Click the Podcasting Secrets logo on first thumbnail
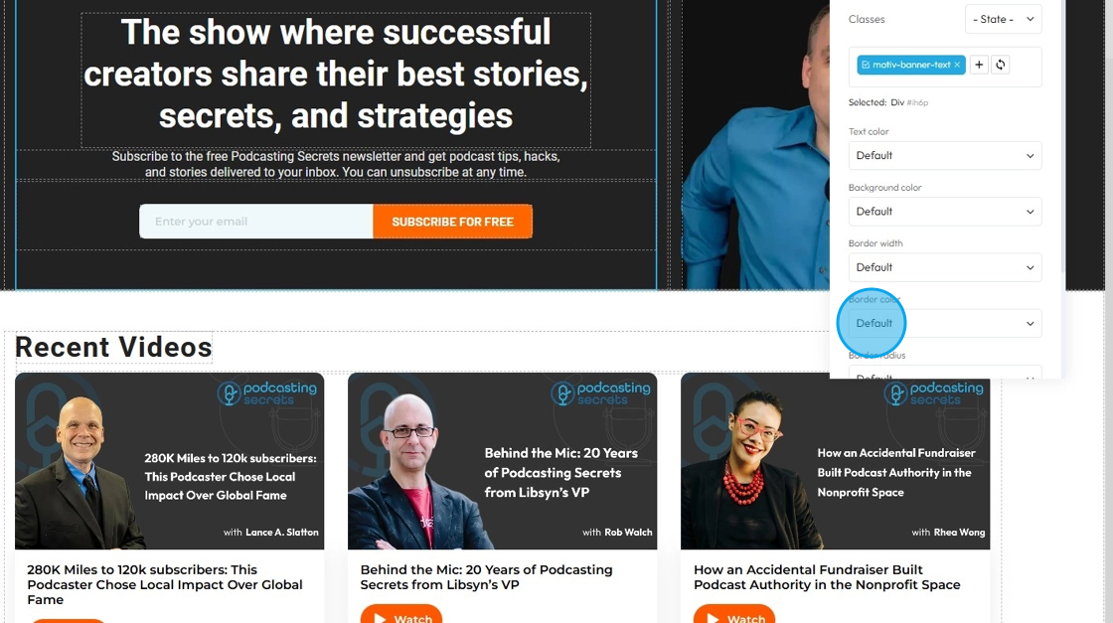This screenshot has height=623, width=1113. click(267, 393)
